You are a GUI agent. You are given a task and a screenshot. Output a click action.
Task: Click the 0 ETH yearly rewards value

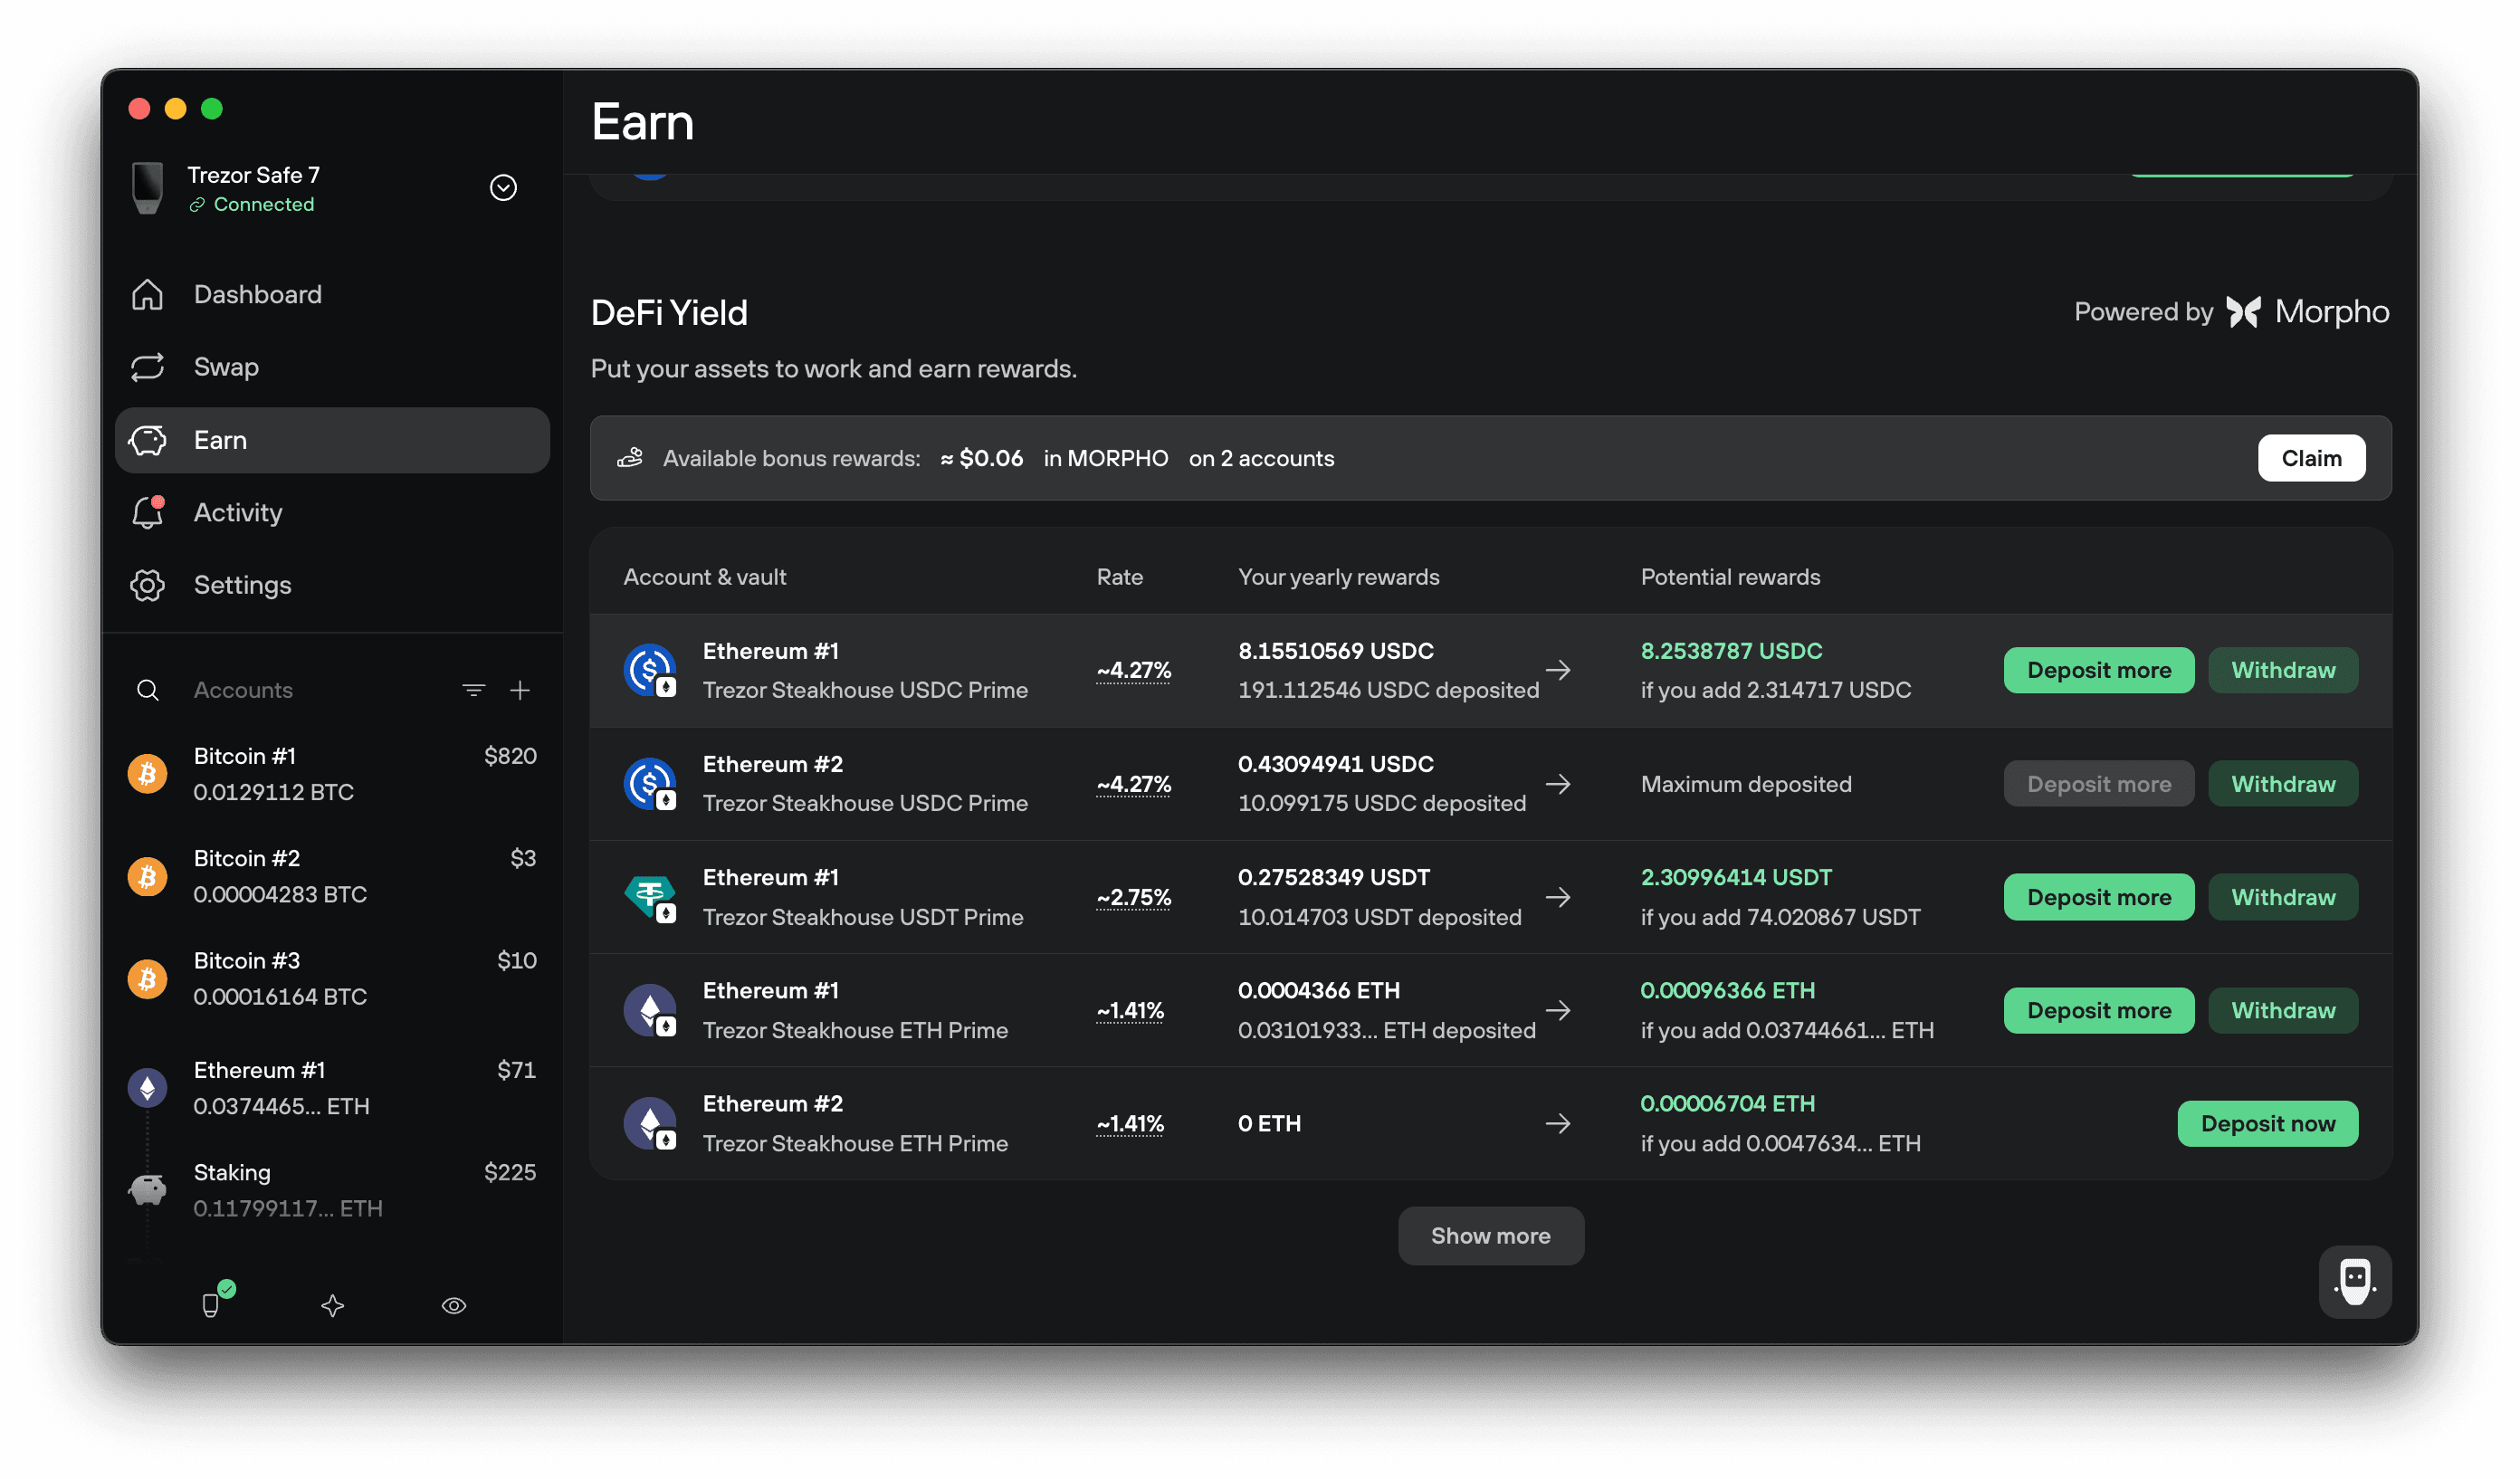(x=1269, y=1123)
